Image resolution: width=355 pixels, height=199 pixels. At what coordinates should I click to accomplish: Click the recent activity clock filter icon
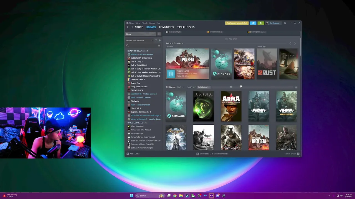tap(156, 40)
